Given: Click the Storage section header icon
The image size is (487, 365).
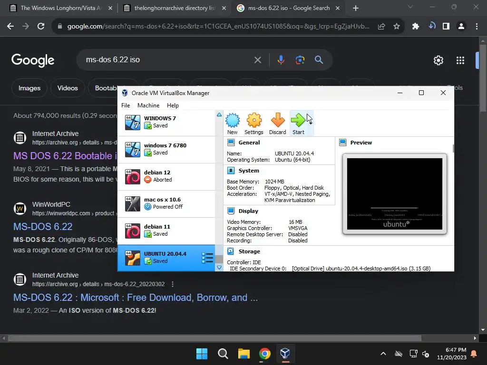Looking at the screenshot, I should point(231,251).
